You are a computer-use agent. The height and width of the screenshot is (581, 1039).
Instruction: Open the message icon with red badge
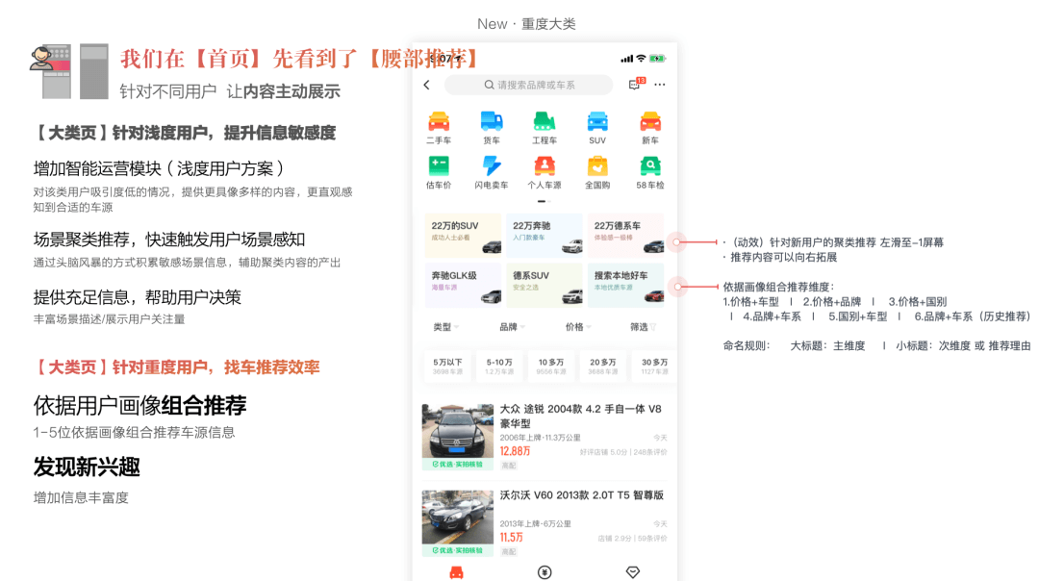[636, 84]
